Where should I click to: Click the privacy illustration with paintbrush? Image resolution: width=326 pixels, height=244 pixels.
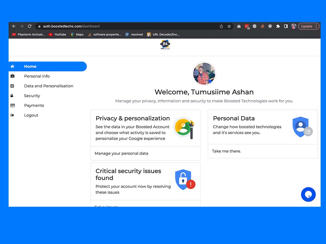(184, 128)
